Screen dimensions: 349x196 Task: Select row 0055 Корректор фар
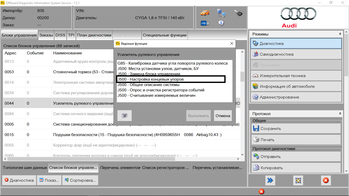pos(122,145)
